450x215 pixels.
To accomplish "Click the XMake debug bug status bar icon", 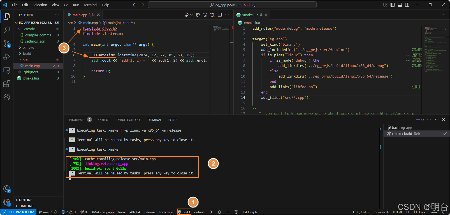I will (x=219, y=212).
